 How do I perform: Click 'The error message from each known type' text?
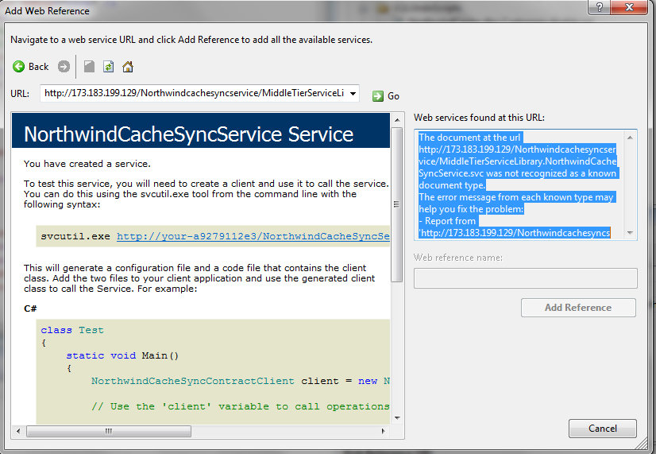tap(516, 197)
